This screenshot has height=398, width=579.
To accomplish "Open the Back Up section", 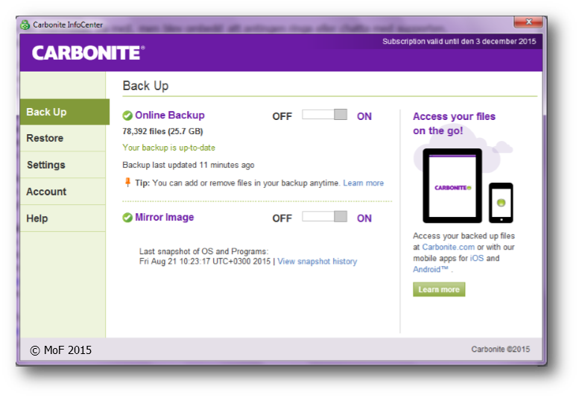I will tap(64, 112).
